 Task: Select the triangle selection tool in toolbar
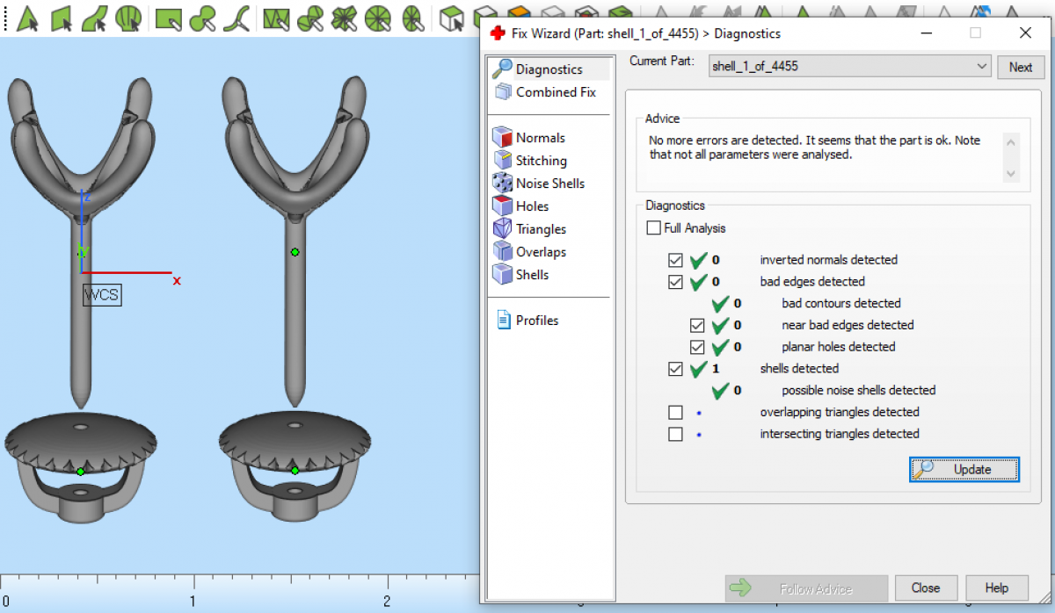pyautogui.click(x=27, y=18)
